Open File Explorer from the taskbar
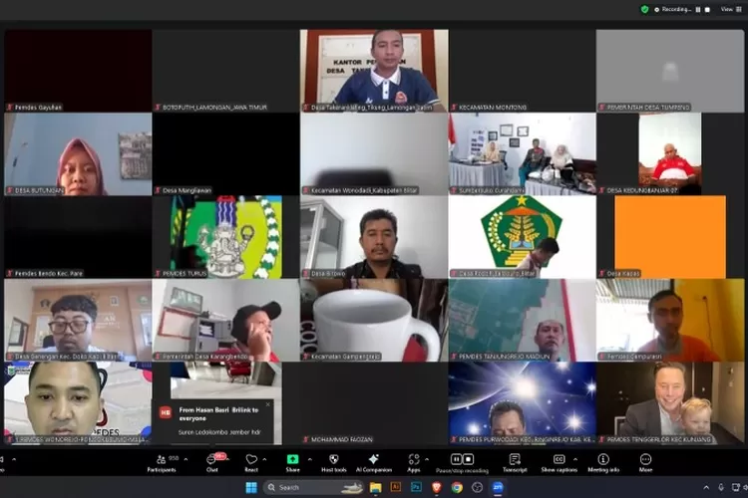 (375, 487)
